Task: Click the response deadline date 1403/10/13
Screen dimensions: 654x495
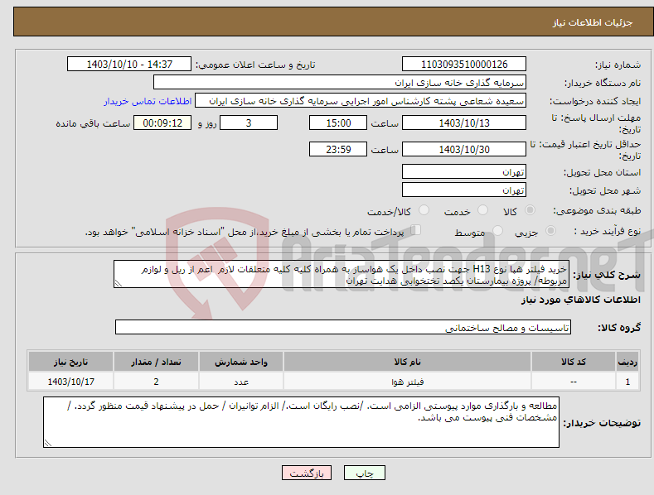Action: pos(464,123)
